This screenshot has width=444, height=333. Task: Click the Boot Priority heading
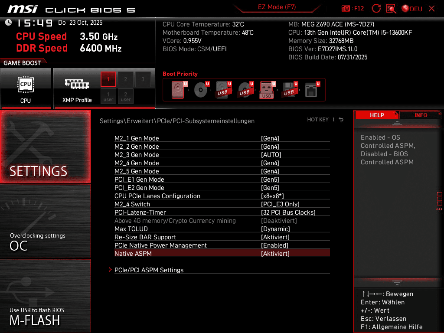(180, 74)
